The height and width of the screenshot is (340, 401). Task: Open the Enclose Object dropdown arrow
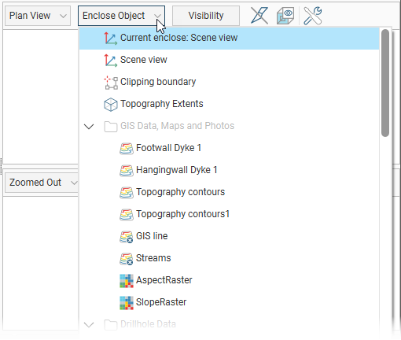157,16
